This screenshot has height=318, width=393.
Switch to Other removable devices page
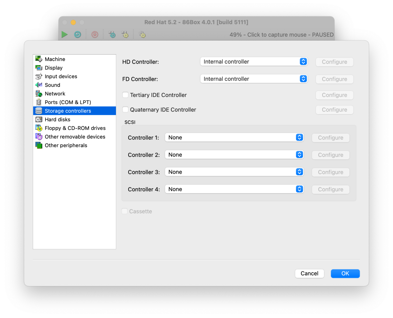[75, 137]
